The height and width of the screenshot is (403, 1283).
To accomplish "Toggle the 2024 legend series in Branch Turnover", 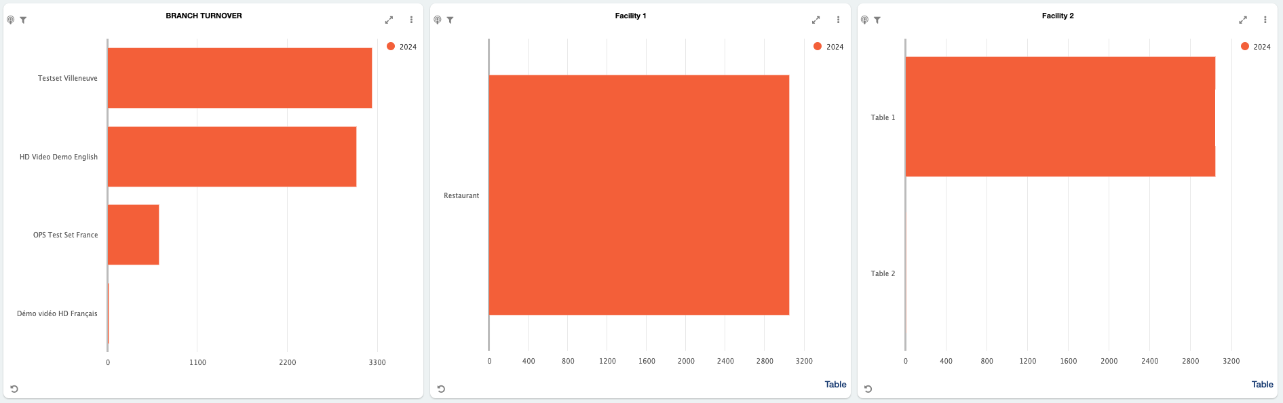I will pyautogui.click(x=402, y=46).
